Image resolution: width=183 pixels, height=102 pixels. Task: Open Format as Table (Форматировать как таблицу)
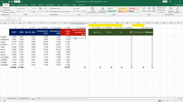[102, 10]
